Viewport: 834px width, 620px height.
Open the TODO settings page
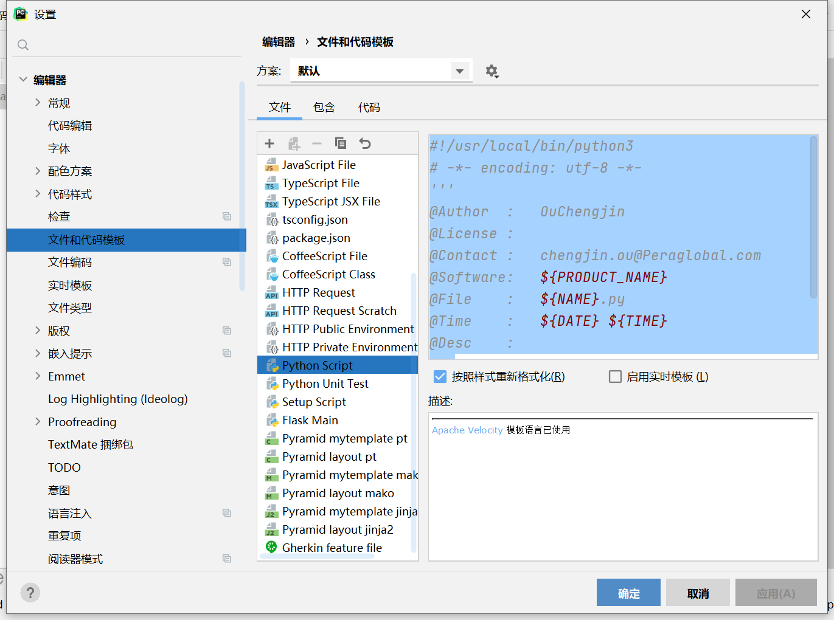64,467
